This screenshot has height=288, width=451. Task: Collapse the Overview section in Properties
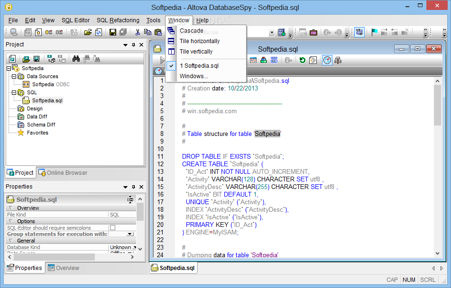10,208
